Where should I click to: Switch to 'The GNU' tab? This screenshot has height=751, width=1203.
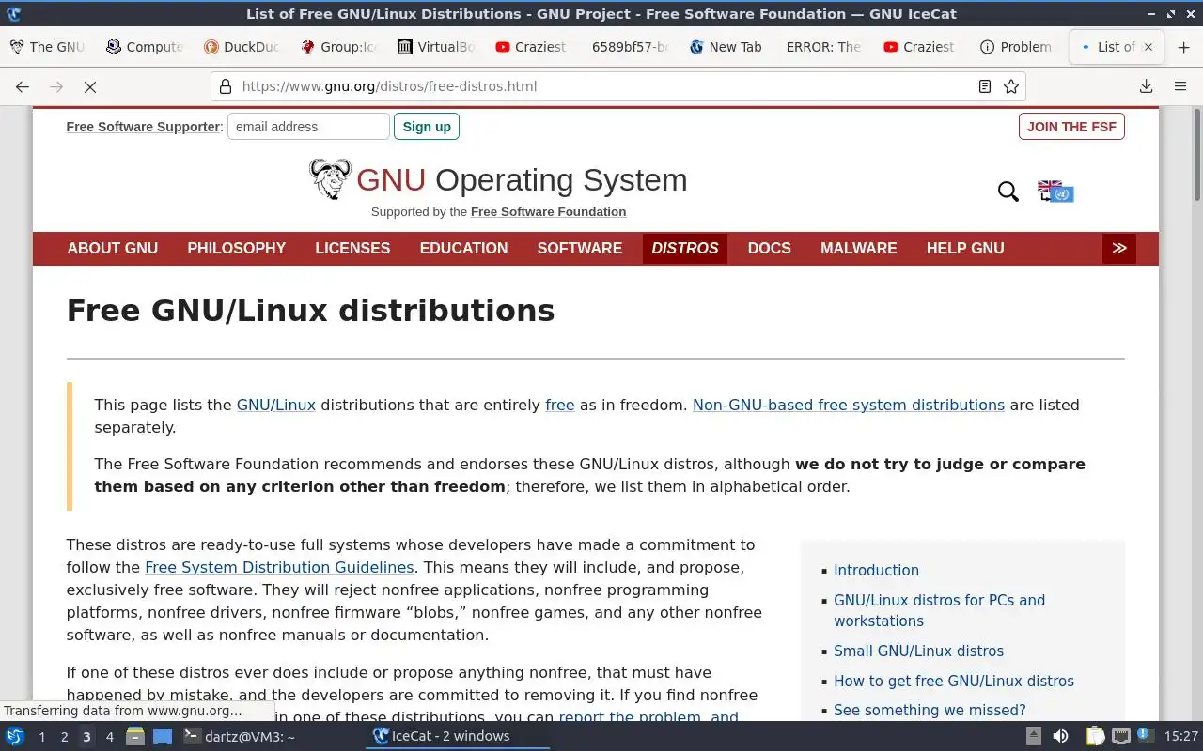48,47
